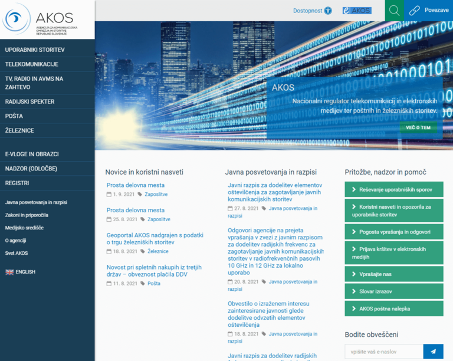The width and height of the screenshot is (453, 361).
Task: Click the English flag icon
Action: pos(9,272)
